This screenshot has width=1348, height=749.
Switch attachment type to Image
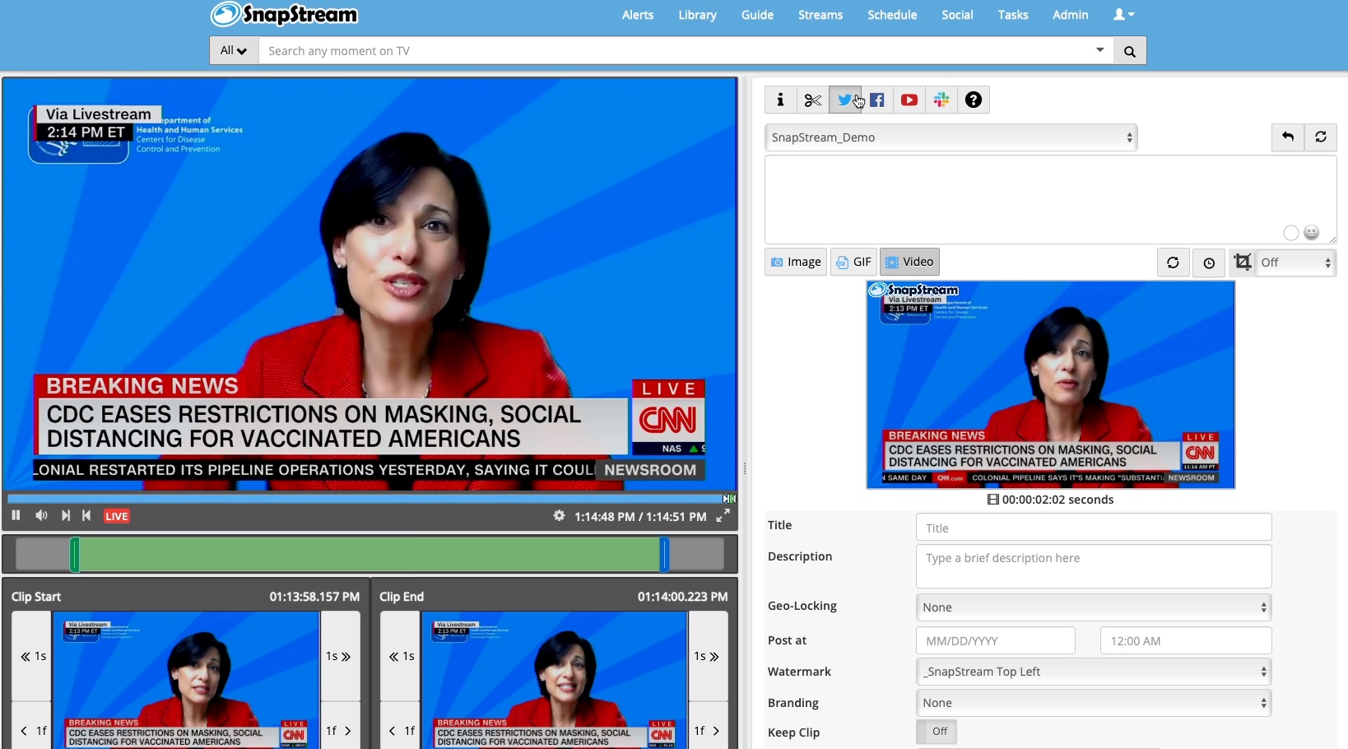(x=794, y=262)
